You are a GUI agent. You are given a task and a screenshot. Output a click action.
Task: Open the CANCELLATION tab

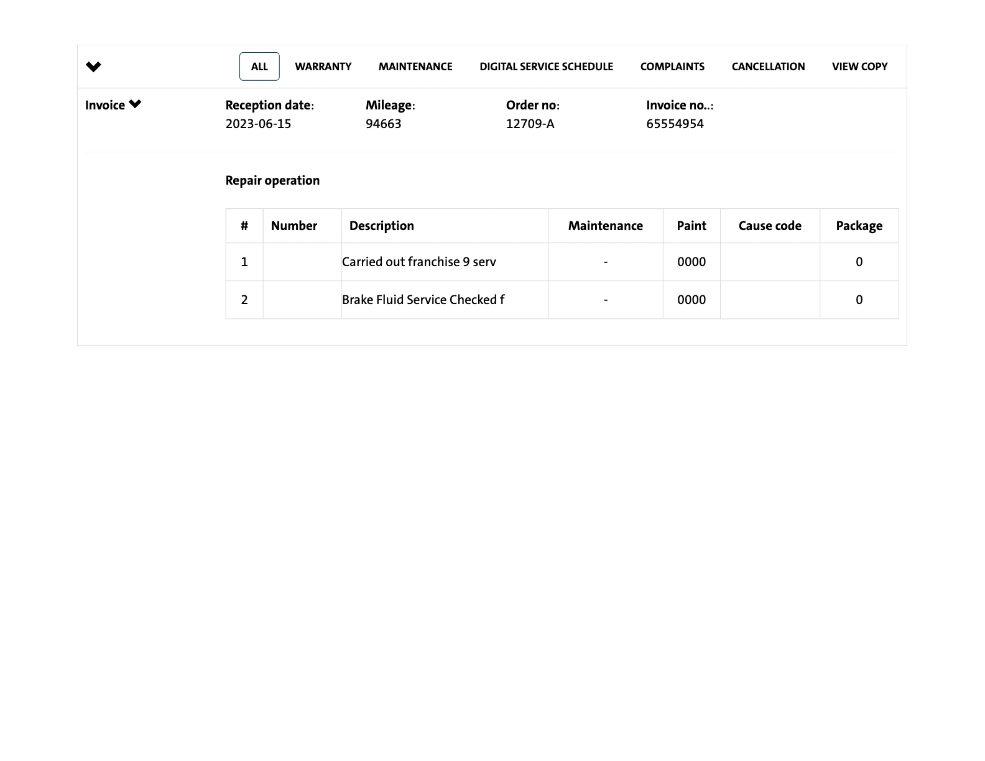pyautogui.click(x=768, y=67)
